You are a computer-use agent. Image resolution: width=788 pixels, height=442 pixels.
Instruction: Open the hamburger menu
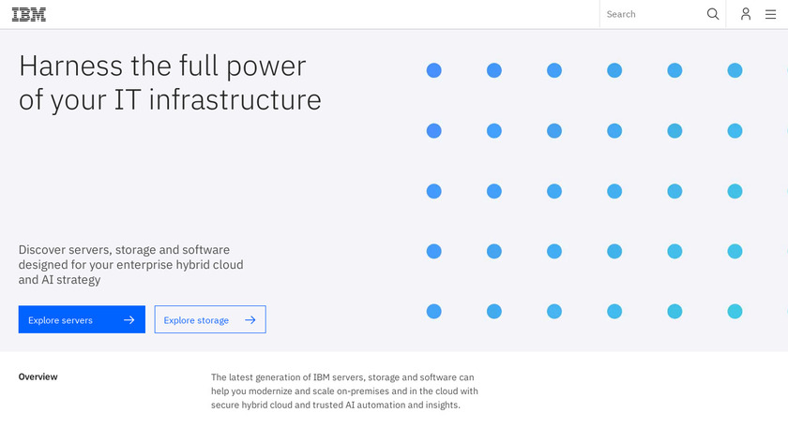770,15
